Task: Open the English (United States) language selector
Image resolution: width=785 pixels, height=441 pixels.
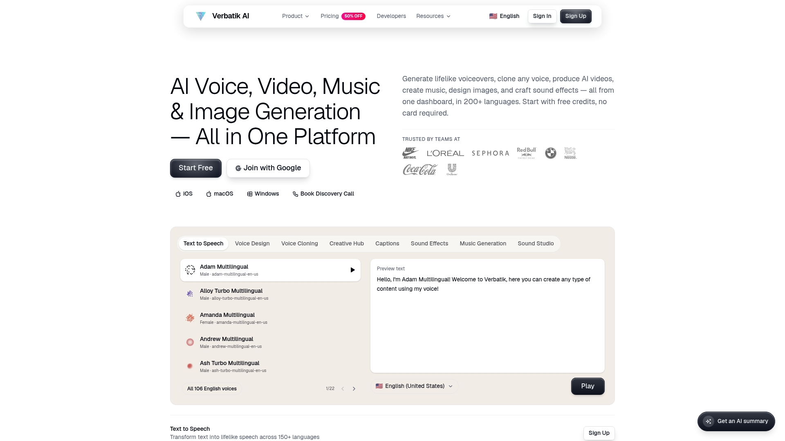Action: click(414, 386)
